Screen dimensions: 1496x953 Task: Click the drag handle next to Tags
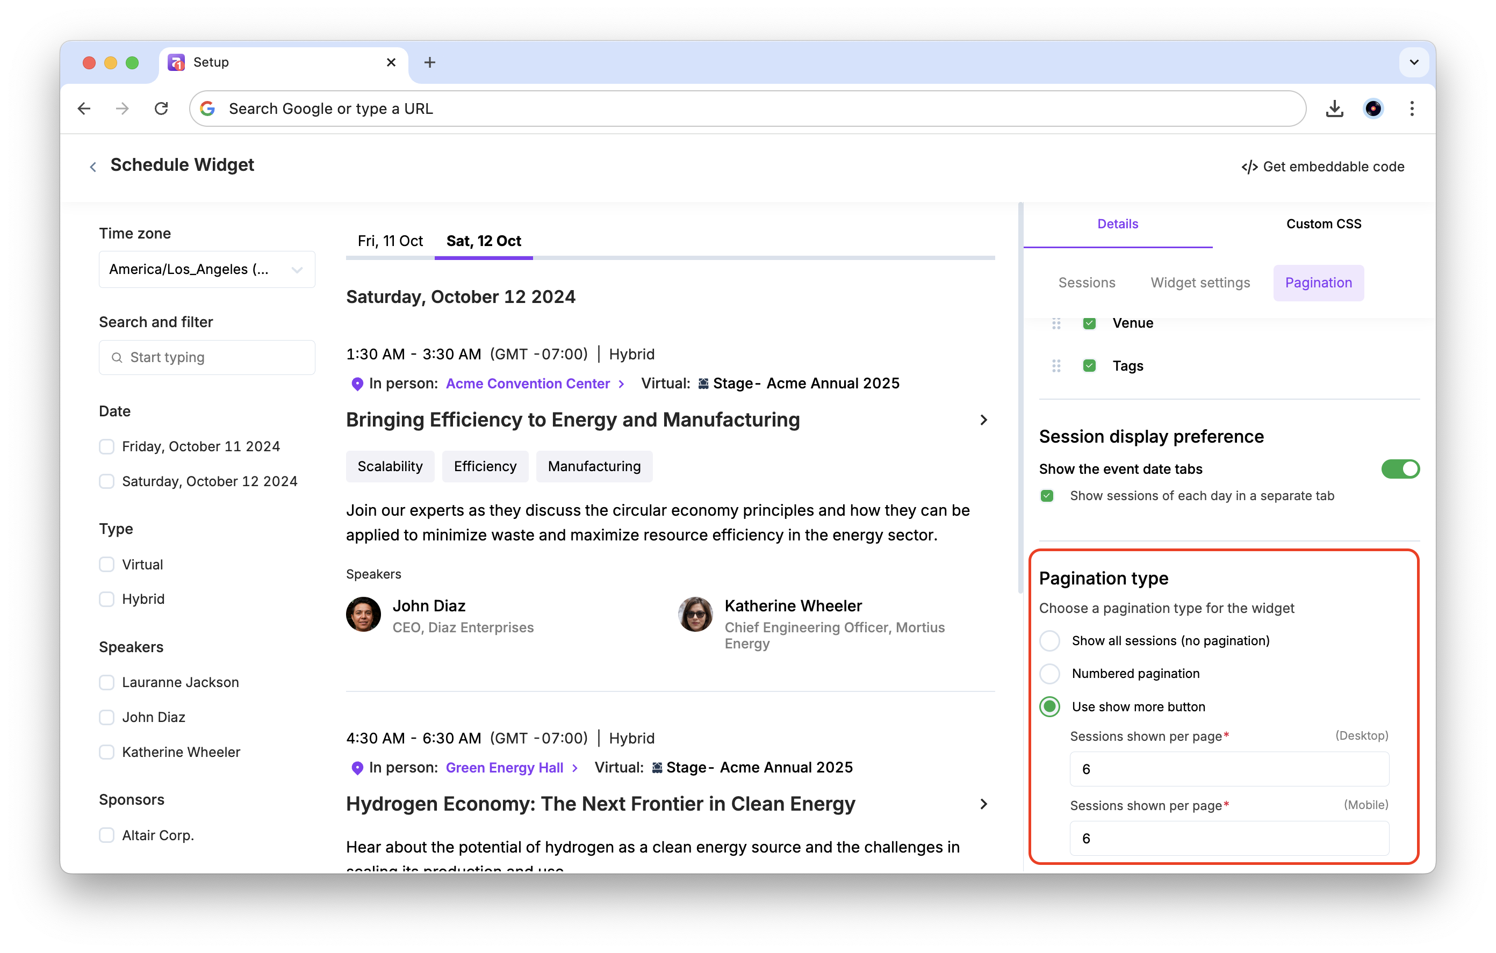coord(1056,366)
